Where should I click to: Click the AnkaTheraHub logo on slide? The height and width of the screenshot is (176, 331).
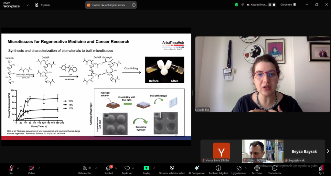click(x=173, y=45)
